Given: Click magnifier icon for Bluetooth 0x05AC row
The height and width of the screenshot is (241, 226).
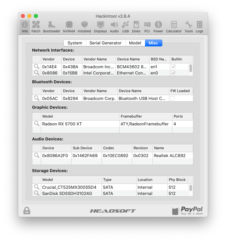Looking at the screenshot, I should coord(37,98).
